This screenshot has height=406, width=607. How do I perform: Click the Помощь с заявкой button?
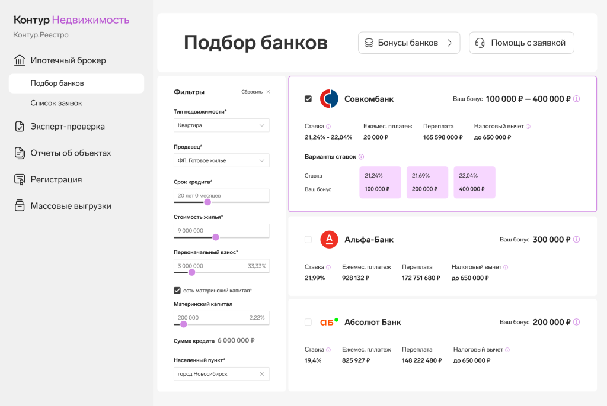click(522, 43)
